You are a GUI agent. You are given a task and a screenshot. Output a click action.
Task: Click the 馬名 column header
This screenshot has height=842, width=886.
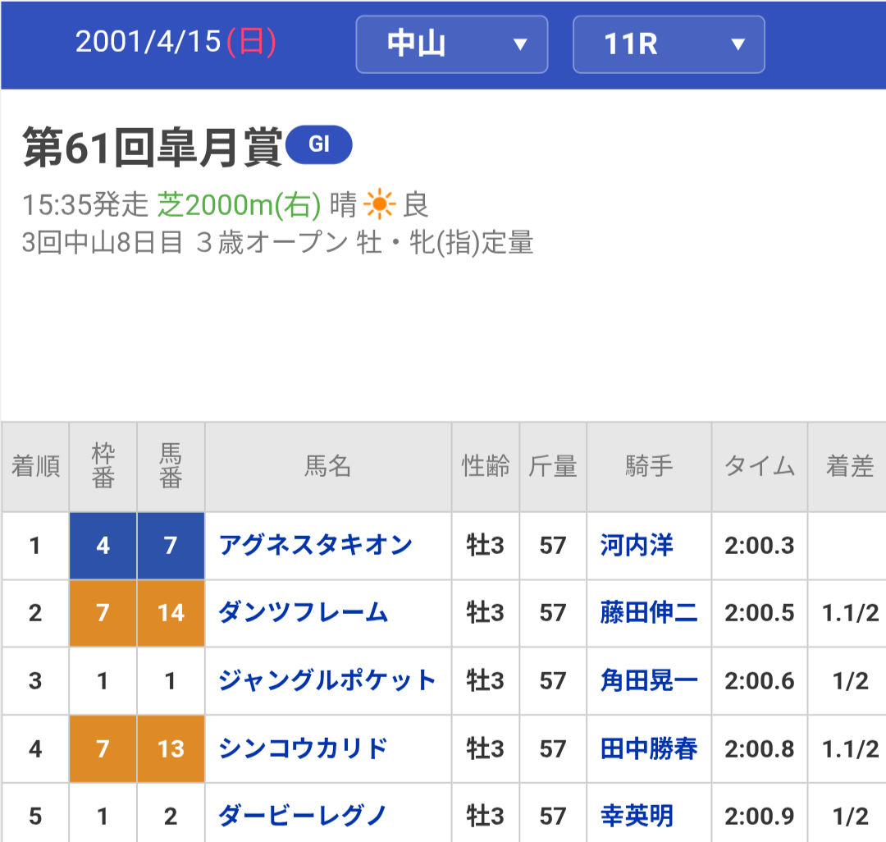pyautogui.click(x=327, y=467)
